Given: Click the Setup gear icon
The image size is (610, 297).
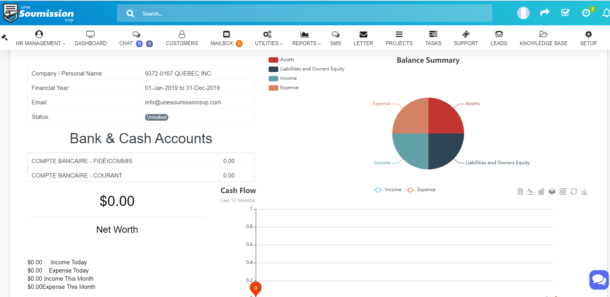Looking at the screenshot, I should pyautogui.click(x=589, y=34).
